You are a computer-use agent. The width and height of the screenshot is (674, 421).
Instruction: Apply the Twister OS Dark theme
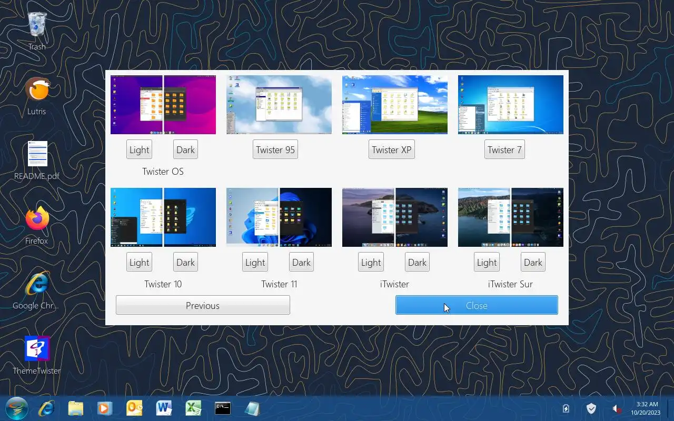click(186, 149)
